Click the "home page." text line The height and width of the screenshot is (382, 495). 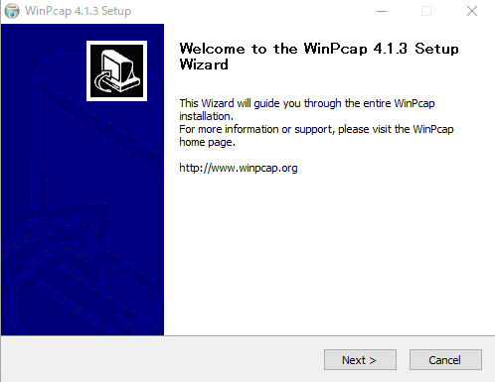click(x=207, y=142)
